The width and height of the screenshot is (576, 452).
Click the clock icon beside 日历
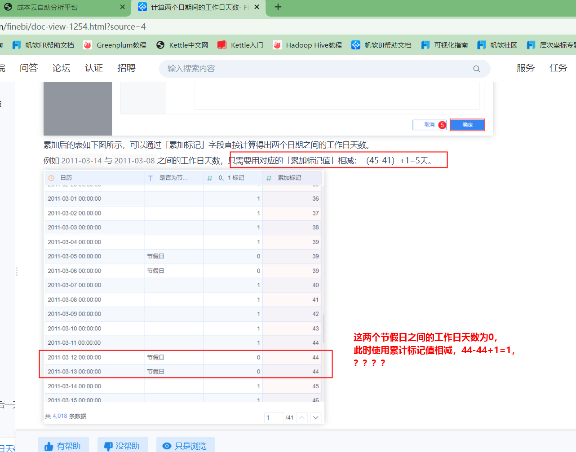point(51,178)
